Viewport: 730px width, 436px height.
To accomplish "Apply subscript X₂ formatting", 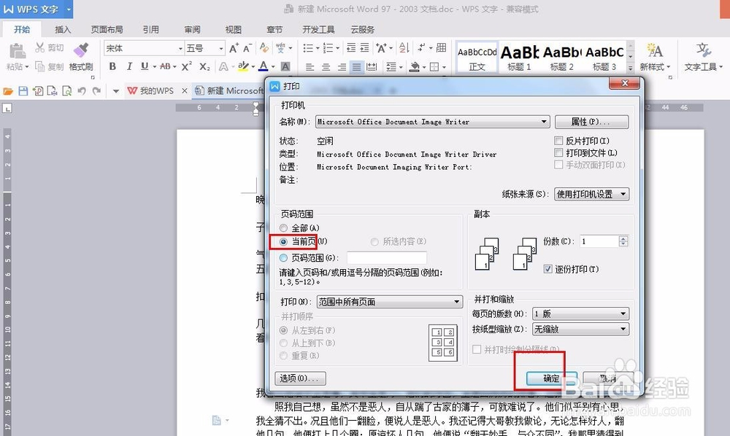I will coord(204,66).
